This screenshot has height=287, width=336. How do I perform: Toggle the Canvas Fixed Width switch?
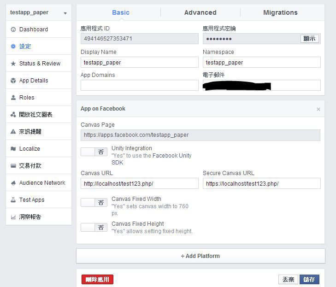(94, 202)
